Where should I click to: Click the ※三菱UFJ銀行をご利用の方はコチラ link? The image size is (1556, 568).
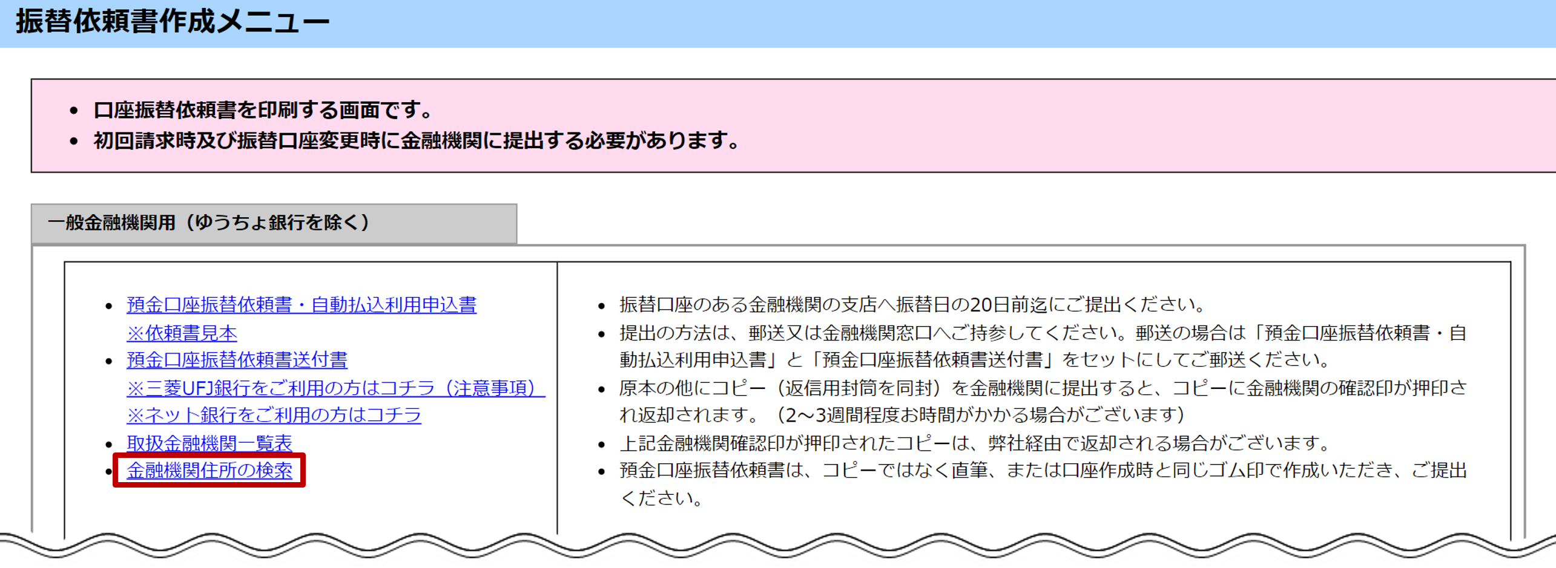point(335,388)
